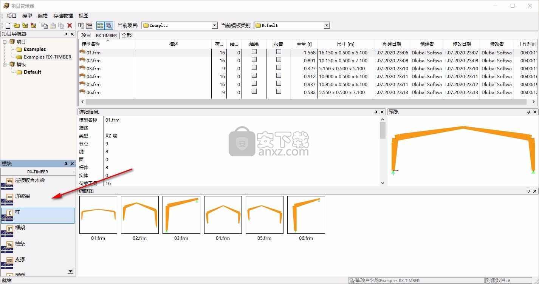Check the 报告 box for 06.frm

tap(279, 91)
